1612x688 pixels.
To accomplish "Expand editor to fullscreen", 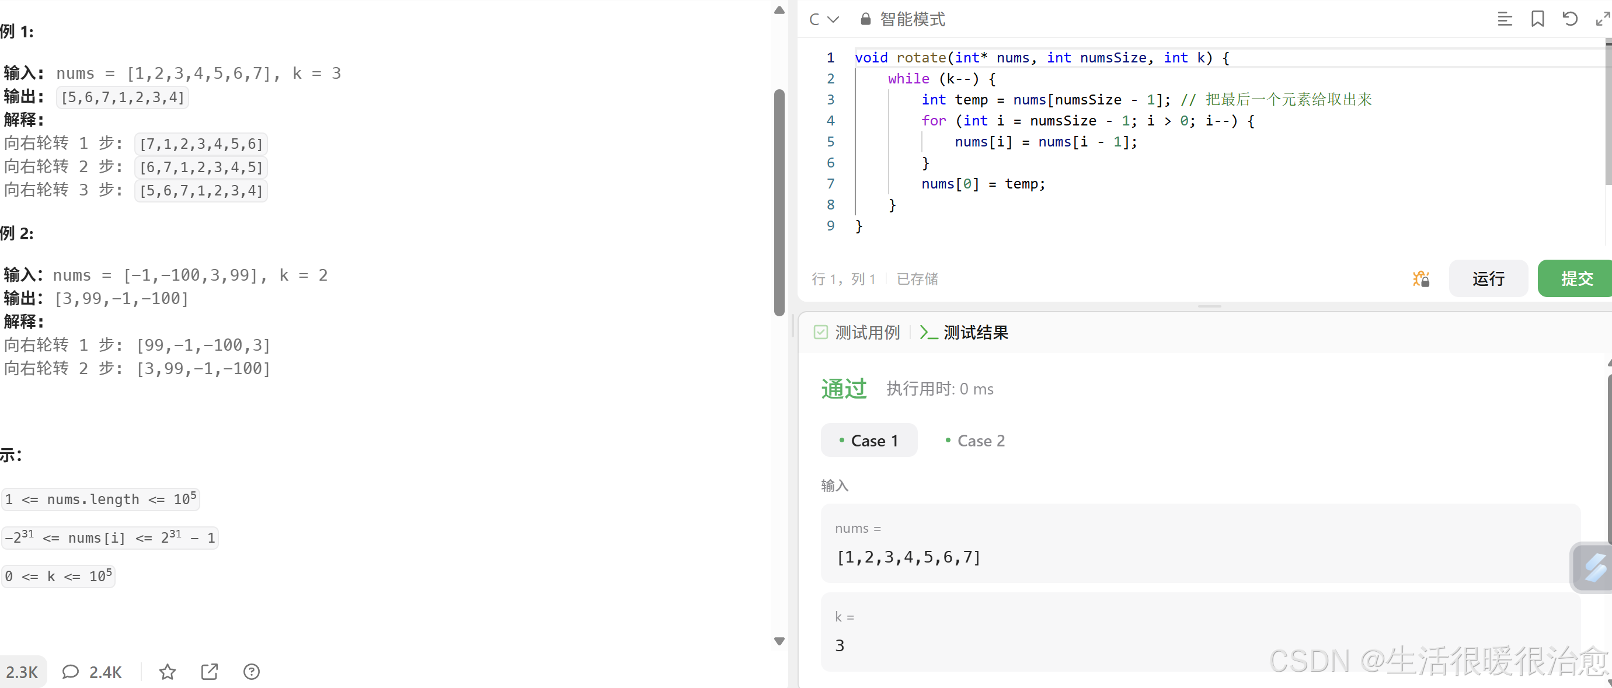I will (x=1601, y=19).
